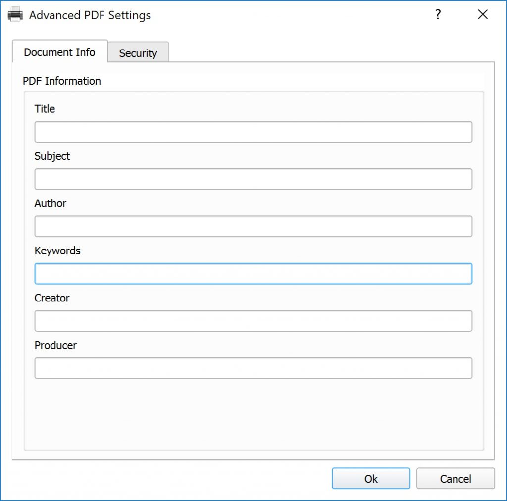Image resolution: width=507 pixels, height=501 pixels.
Task: Dismiss the dialog using Cancel
Action: (x=455, y=478)
